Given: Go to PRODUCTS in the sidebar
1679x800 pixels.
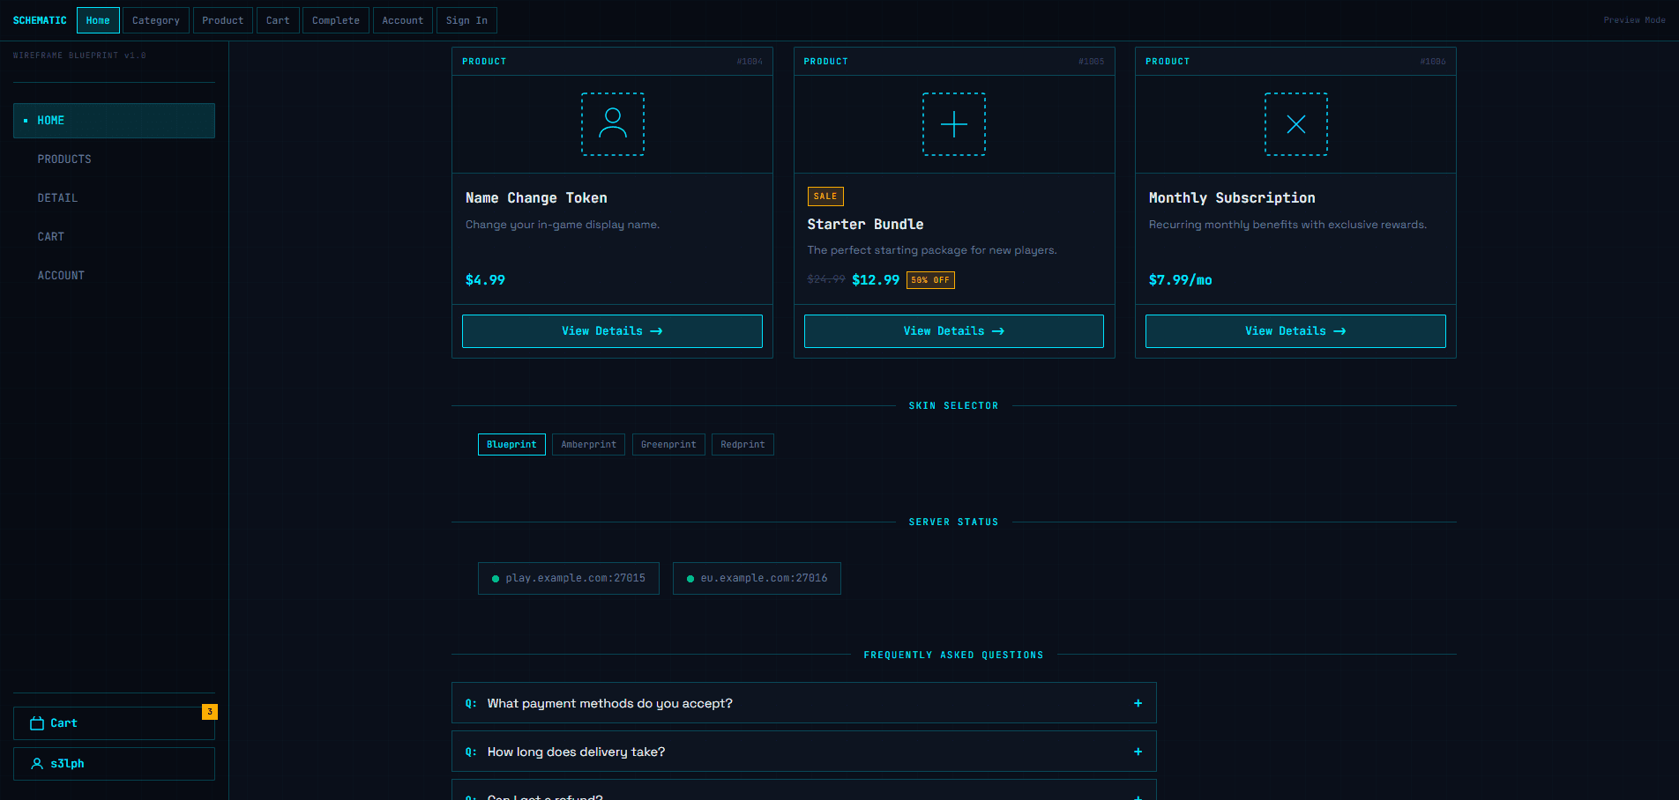Looking at the screenshot, I should point(114,159).
